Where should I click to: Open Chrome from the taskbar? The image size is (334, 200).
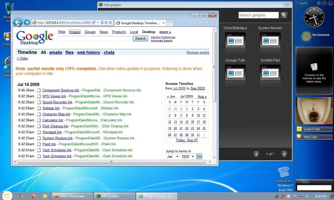21,196
